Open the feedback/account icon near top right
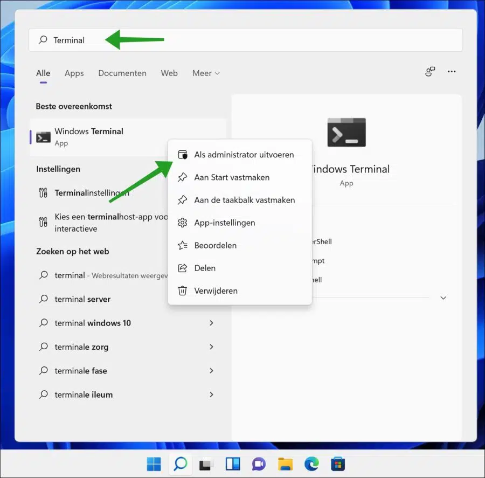This screenshot has width=485, height=478. pos(430,72)
